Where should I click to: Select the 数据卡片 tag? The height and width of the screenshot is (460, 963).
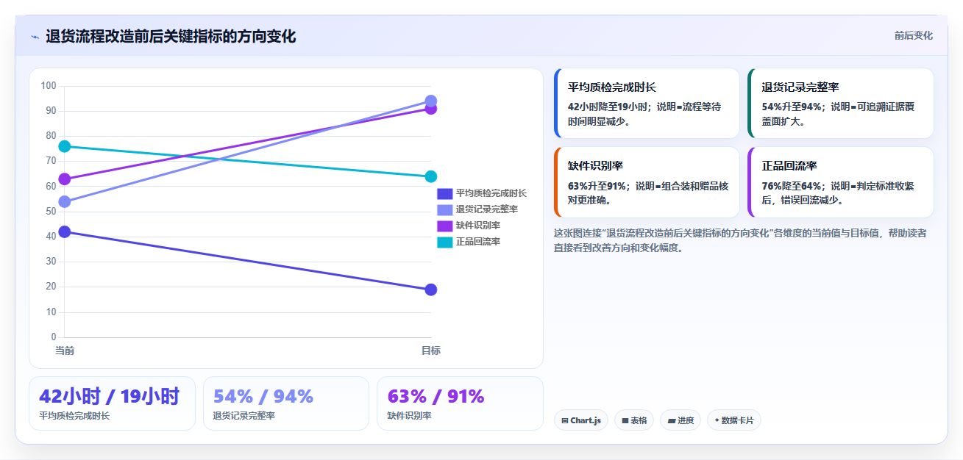pyautogui.click(x=734, y=420)
